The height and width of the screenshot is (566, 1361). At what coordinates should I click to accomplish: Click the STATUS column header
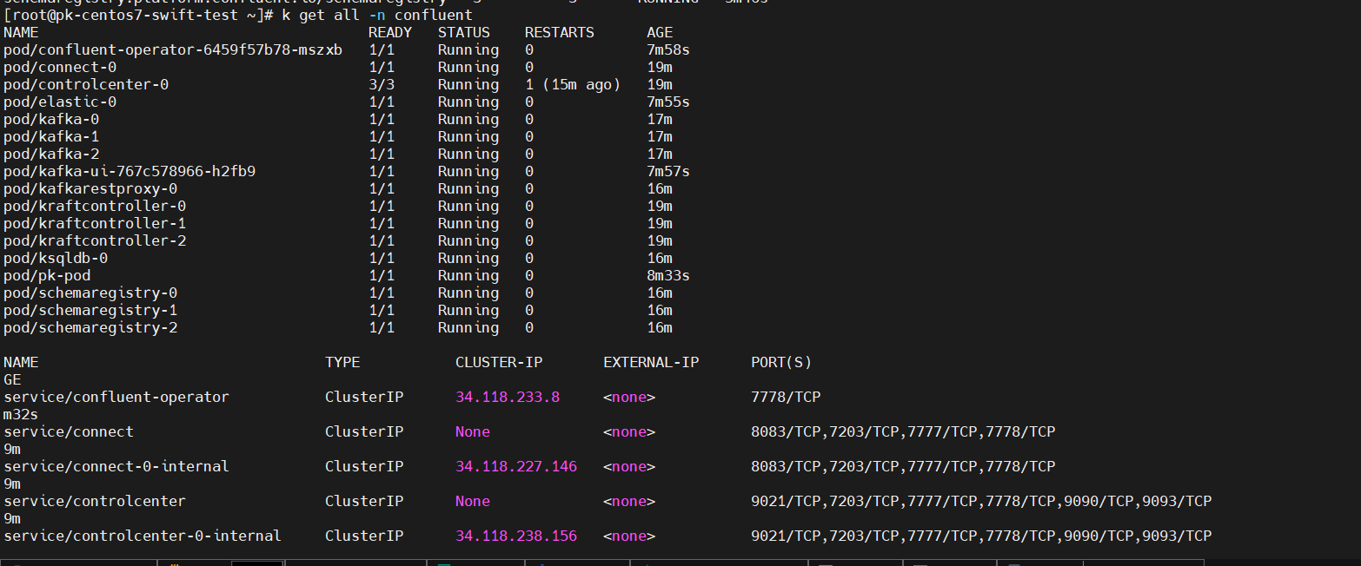(x=464, y=32)
